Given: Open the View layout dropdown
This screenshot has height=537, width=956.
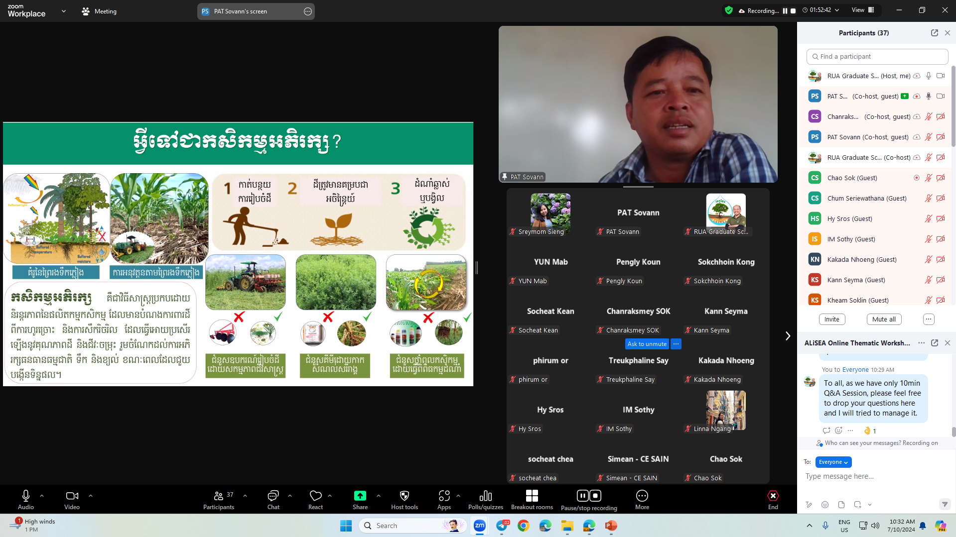Looking at the screenshot, I should [863, 10].
